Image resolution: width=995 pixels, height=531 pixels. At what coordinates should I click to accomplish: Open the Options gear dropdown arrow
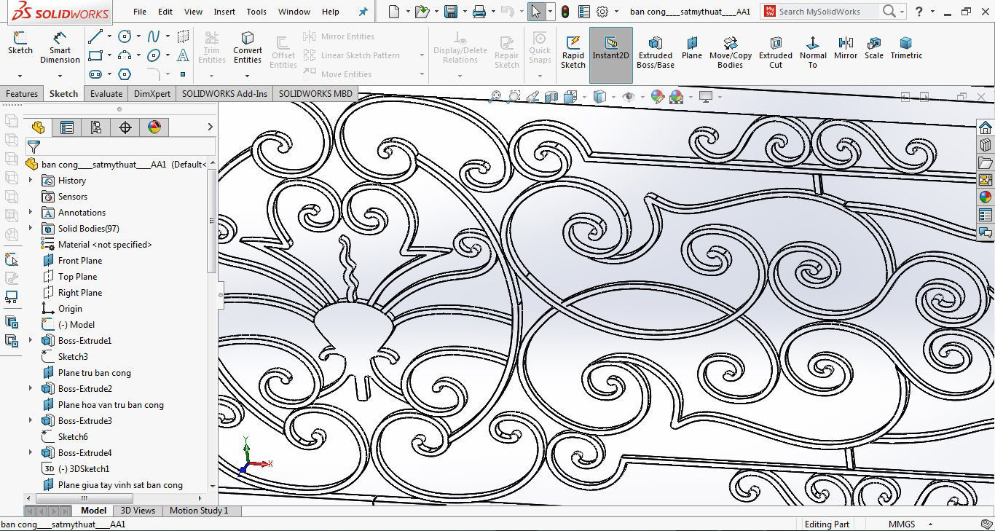616,12
